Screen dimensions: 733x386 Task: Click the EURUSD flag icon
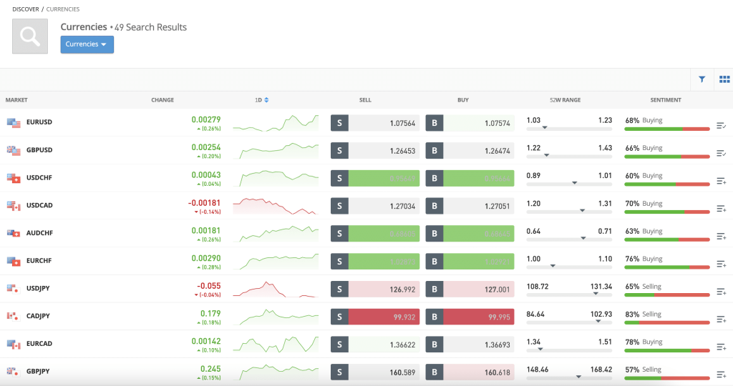[x=14, y=122]
